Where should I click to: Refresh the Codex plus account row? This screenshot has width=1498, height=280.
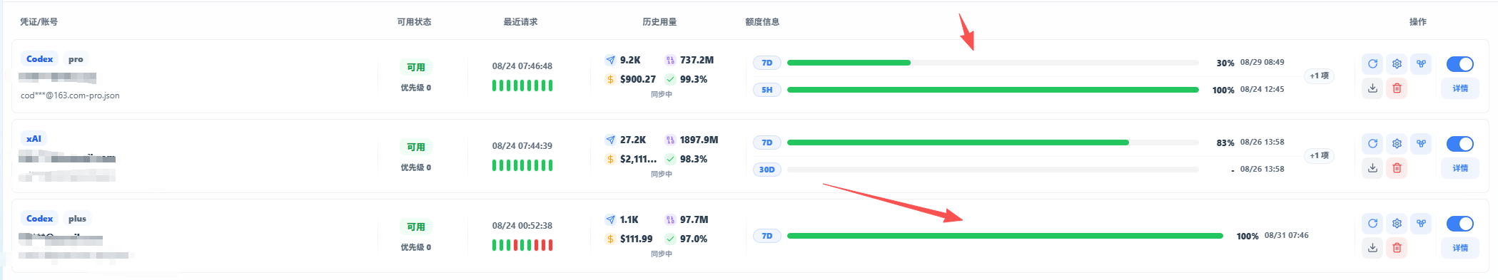point(1372,223)
